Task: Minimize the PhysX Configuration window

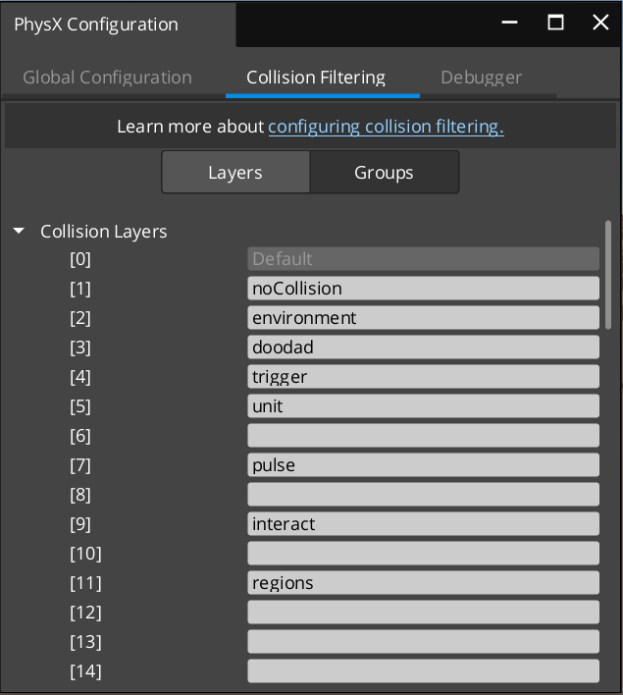Action: [x=510, y=23]
